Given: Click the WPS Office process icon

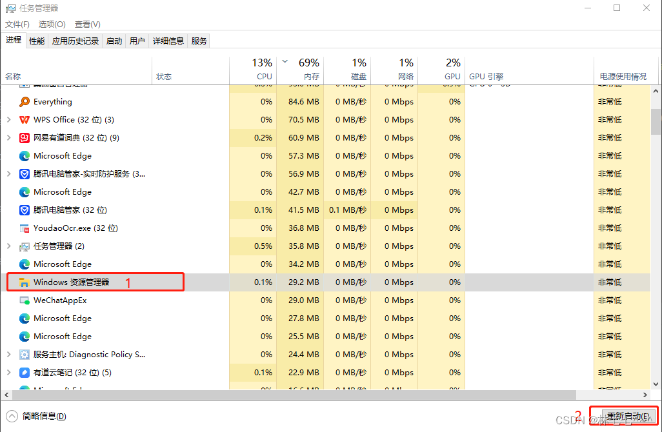Looking at the screenshot, I should 25,120.
